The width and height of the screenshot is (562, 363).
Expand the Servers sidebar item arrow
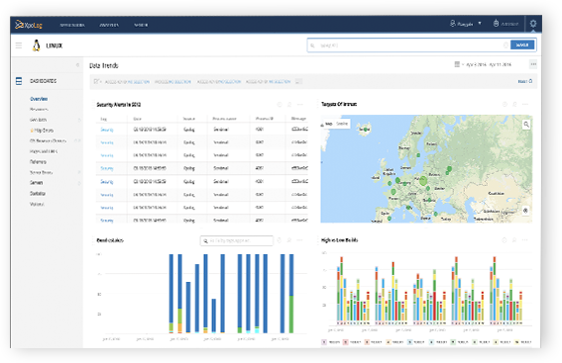pyautogui.click(x=79, y=183)
